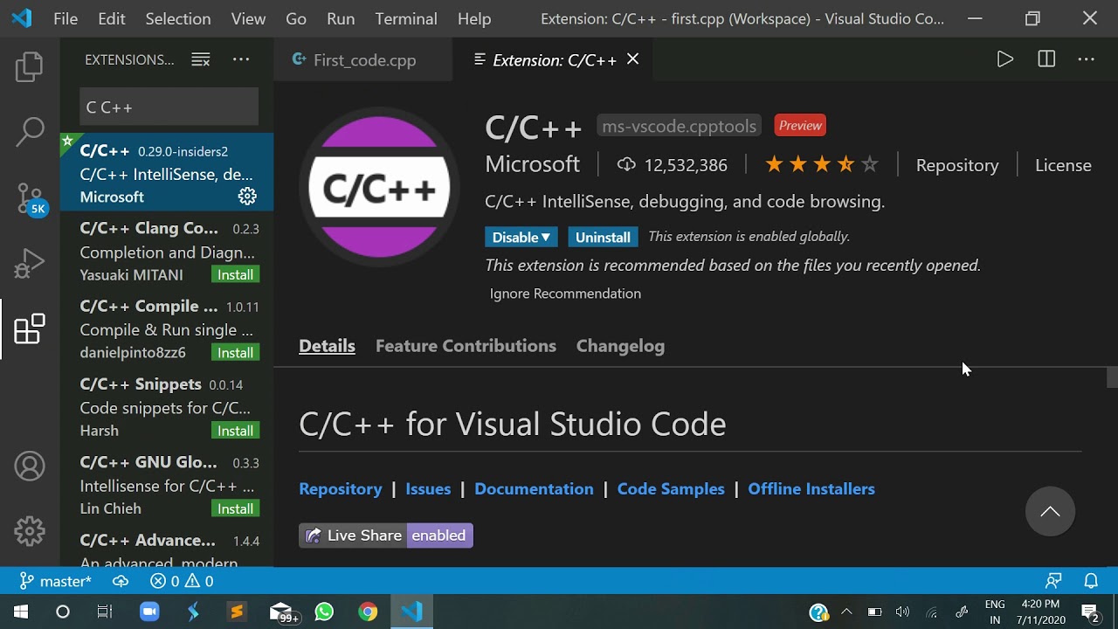This screenshot has width=1118, height=629.
Task: Open notifications bell in status bar
Action: click(1091, 581)
